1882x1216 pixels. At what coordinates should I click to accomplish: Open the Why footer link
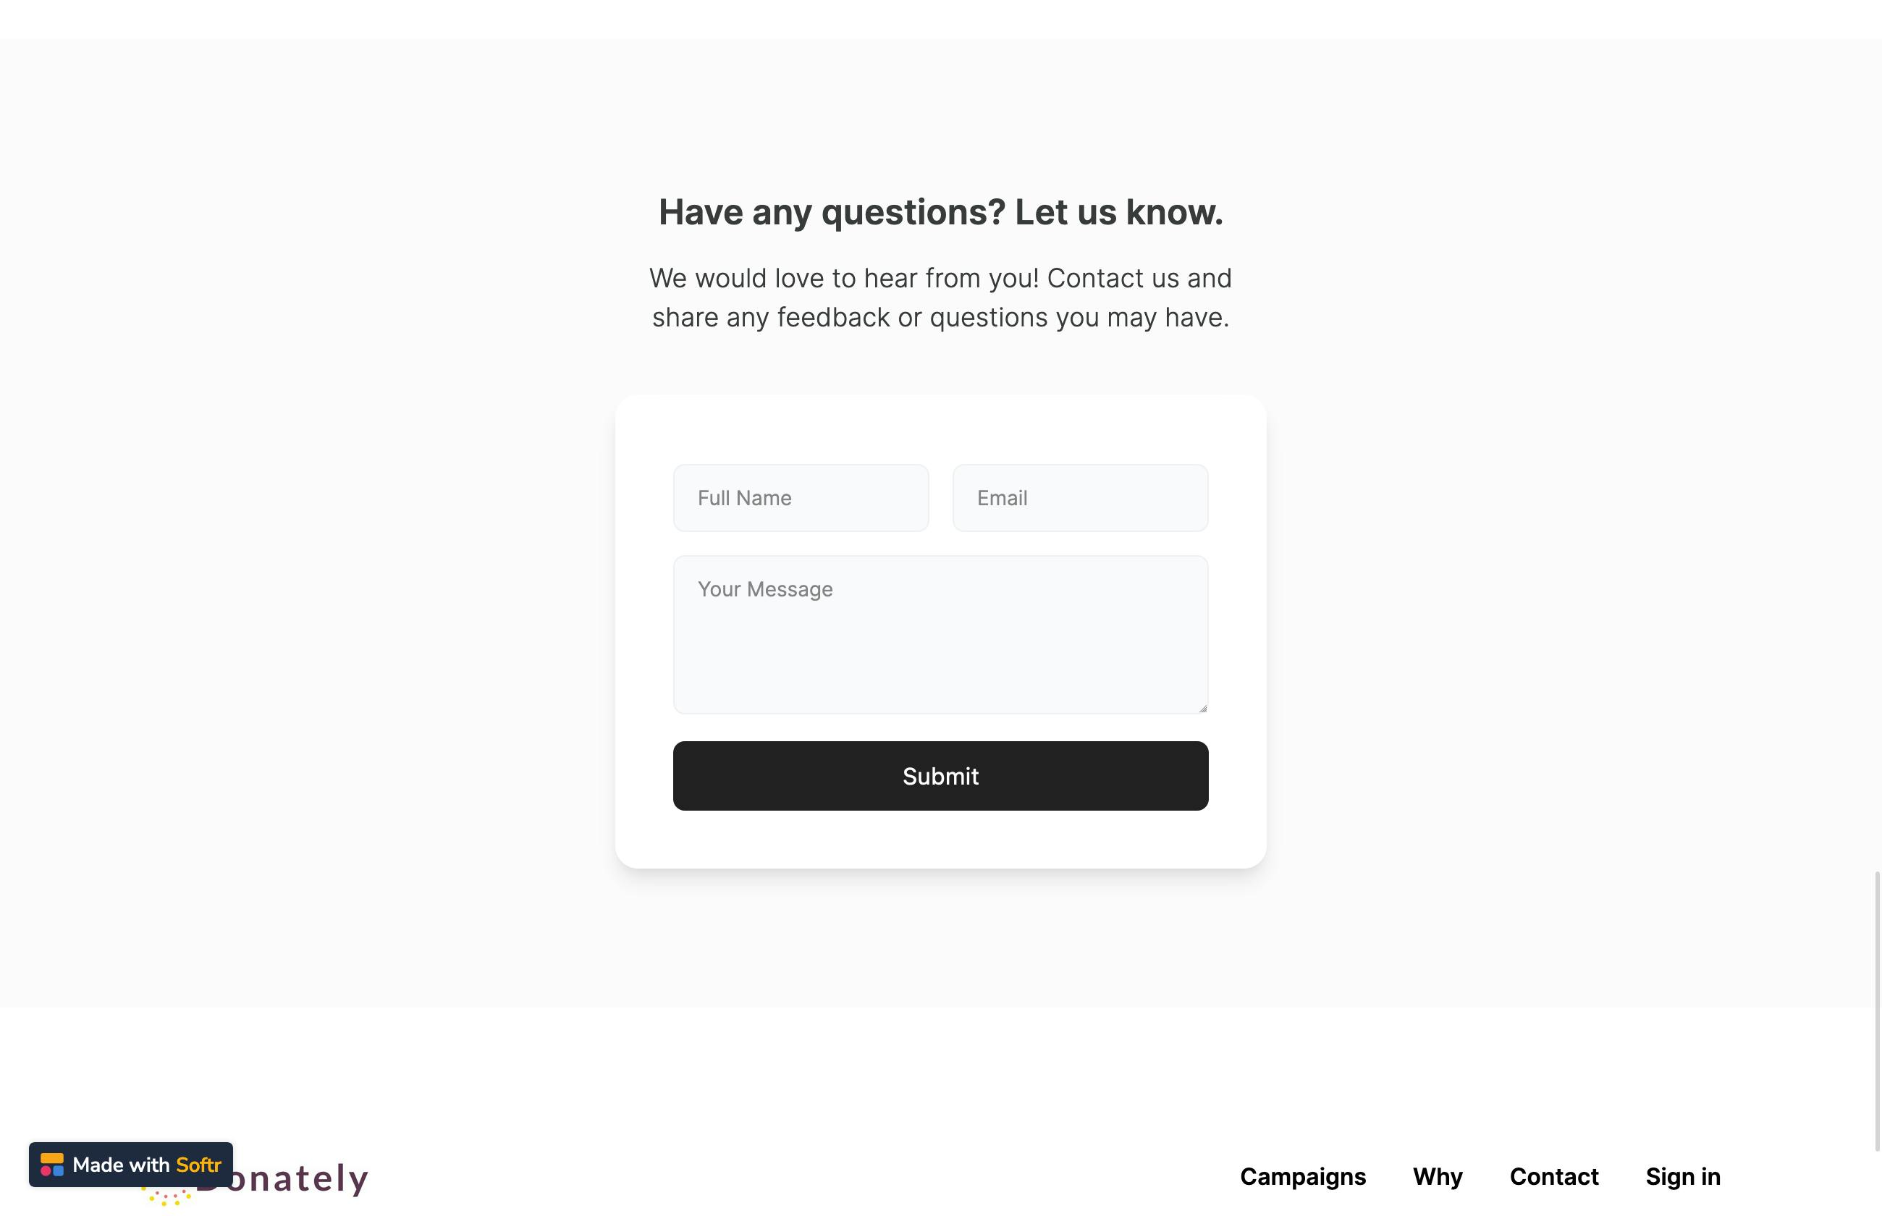[1438, 1176]
